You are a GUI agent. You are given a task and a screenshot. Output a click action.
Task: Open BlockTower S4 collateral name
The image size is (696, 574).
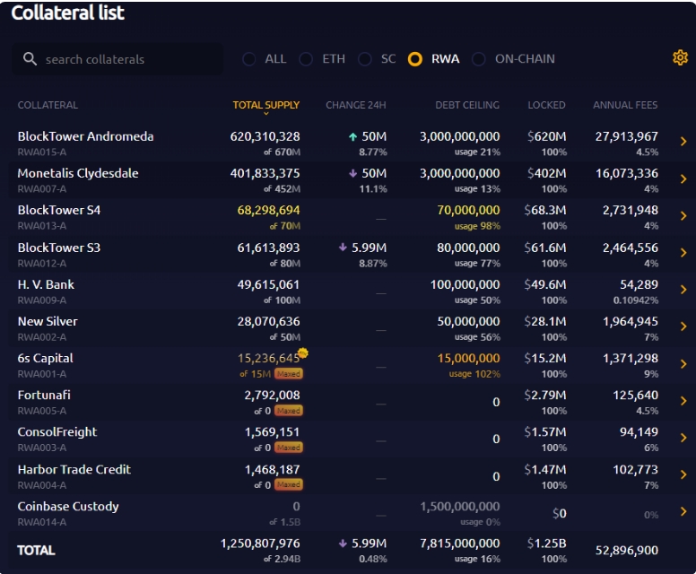(x=59, y=210)
